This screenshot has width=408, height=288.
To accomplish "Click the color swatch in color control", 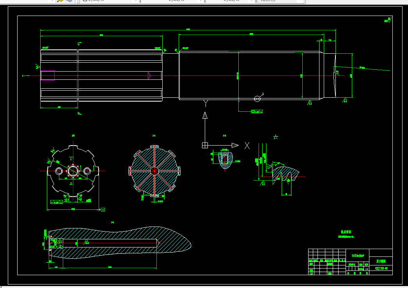I will tap(85, 1).
